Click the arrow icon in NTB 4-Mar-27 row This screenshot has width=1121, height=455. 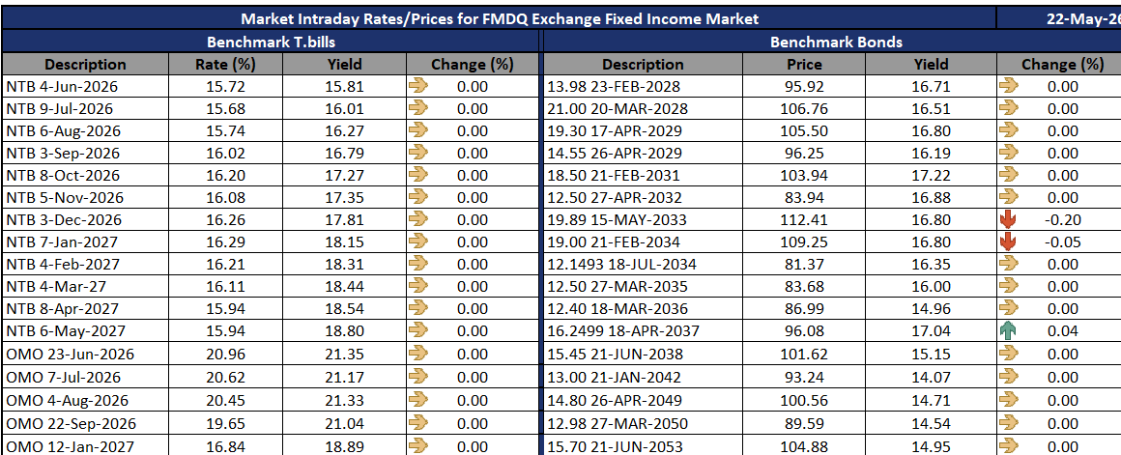click(418, 287)
